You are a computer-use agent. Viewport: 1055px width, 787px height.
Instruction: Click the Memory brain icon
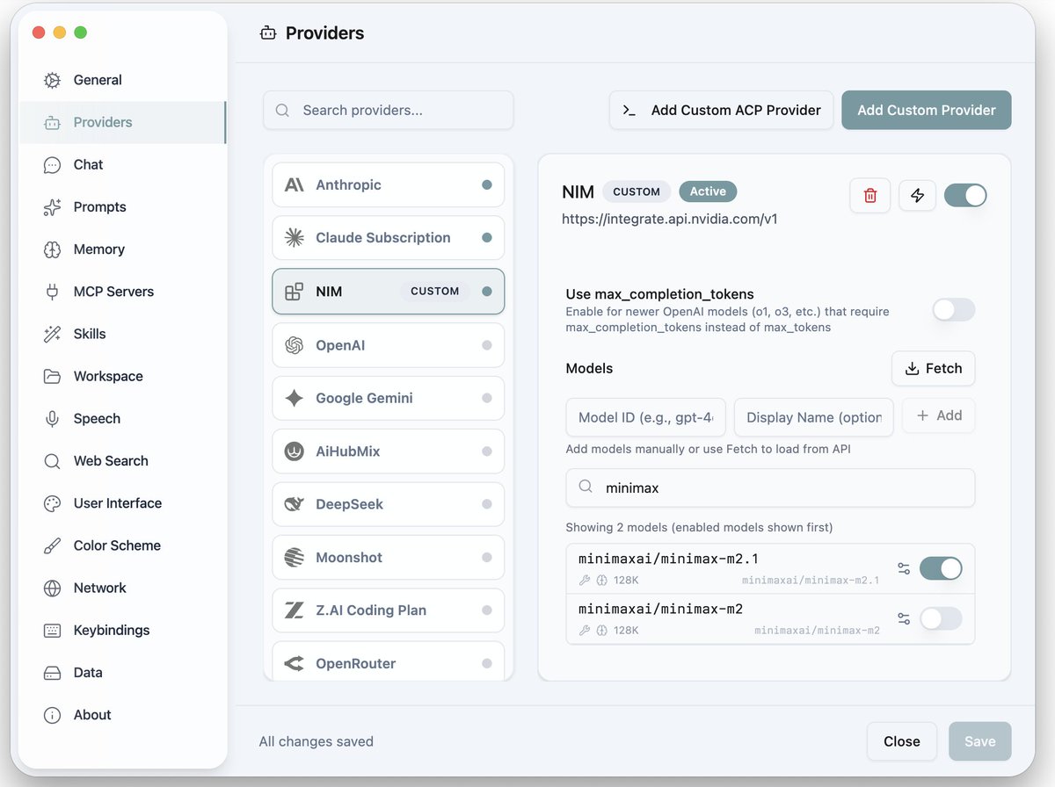(52, 249)
